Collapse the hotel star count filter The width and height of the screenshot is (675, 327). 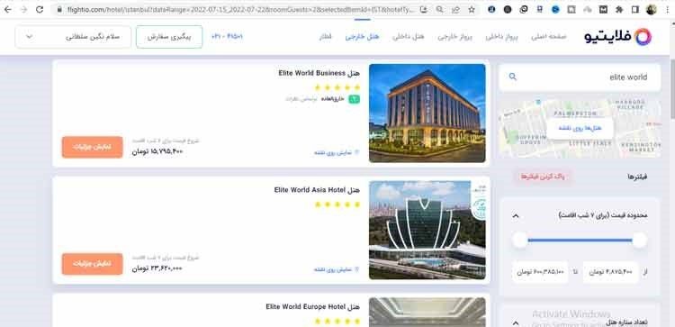click(x=516, y=322)
